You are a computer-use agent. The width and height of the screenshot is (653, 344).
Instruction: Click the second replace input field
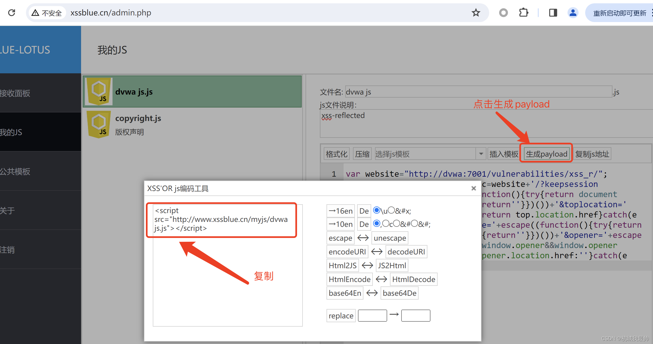[x=416, y=316]
